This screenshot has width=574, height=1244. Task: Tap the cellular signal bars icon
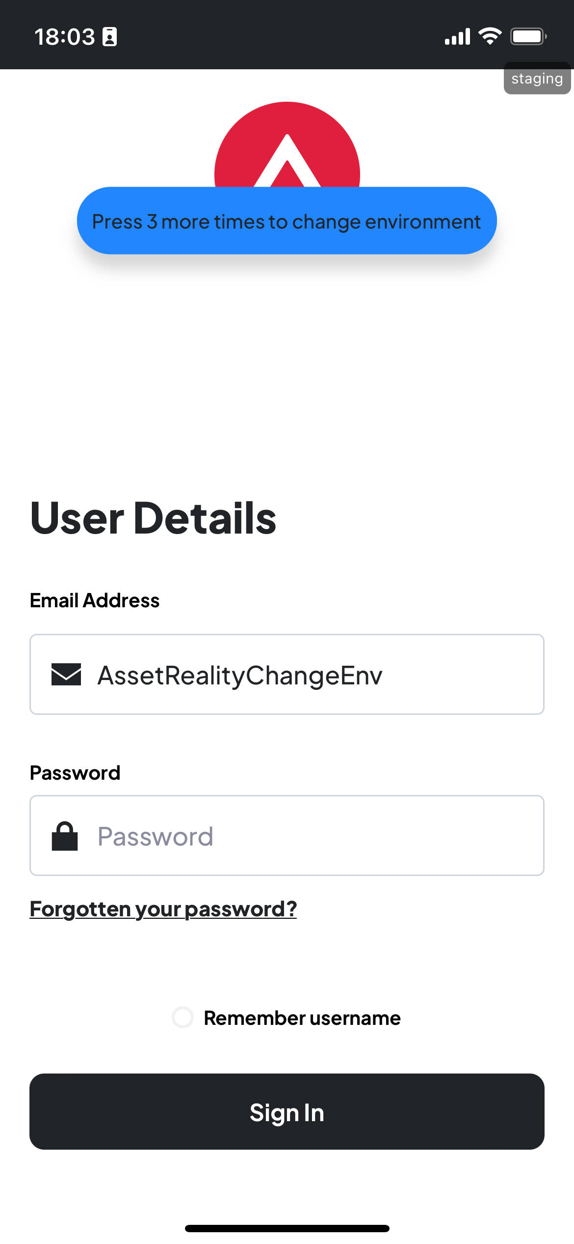[457, 36]
